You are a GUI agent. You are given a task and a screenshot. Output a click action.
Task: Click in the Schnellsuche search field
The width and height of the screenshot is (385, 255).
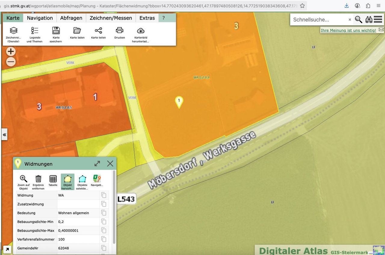click(319, 20)
